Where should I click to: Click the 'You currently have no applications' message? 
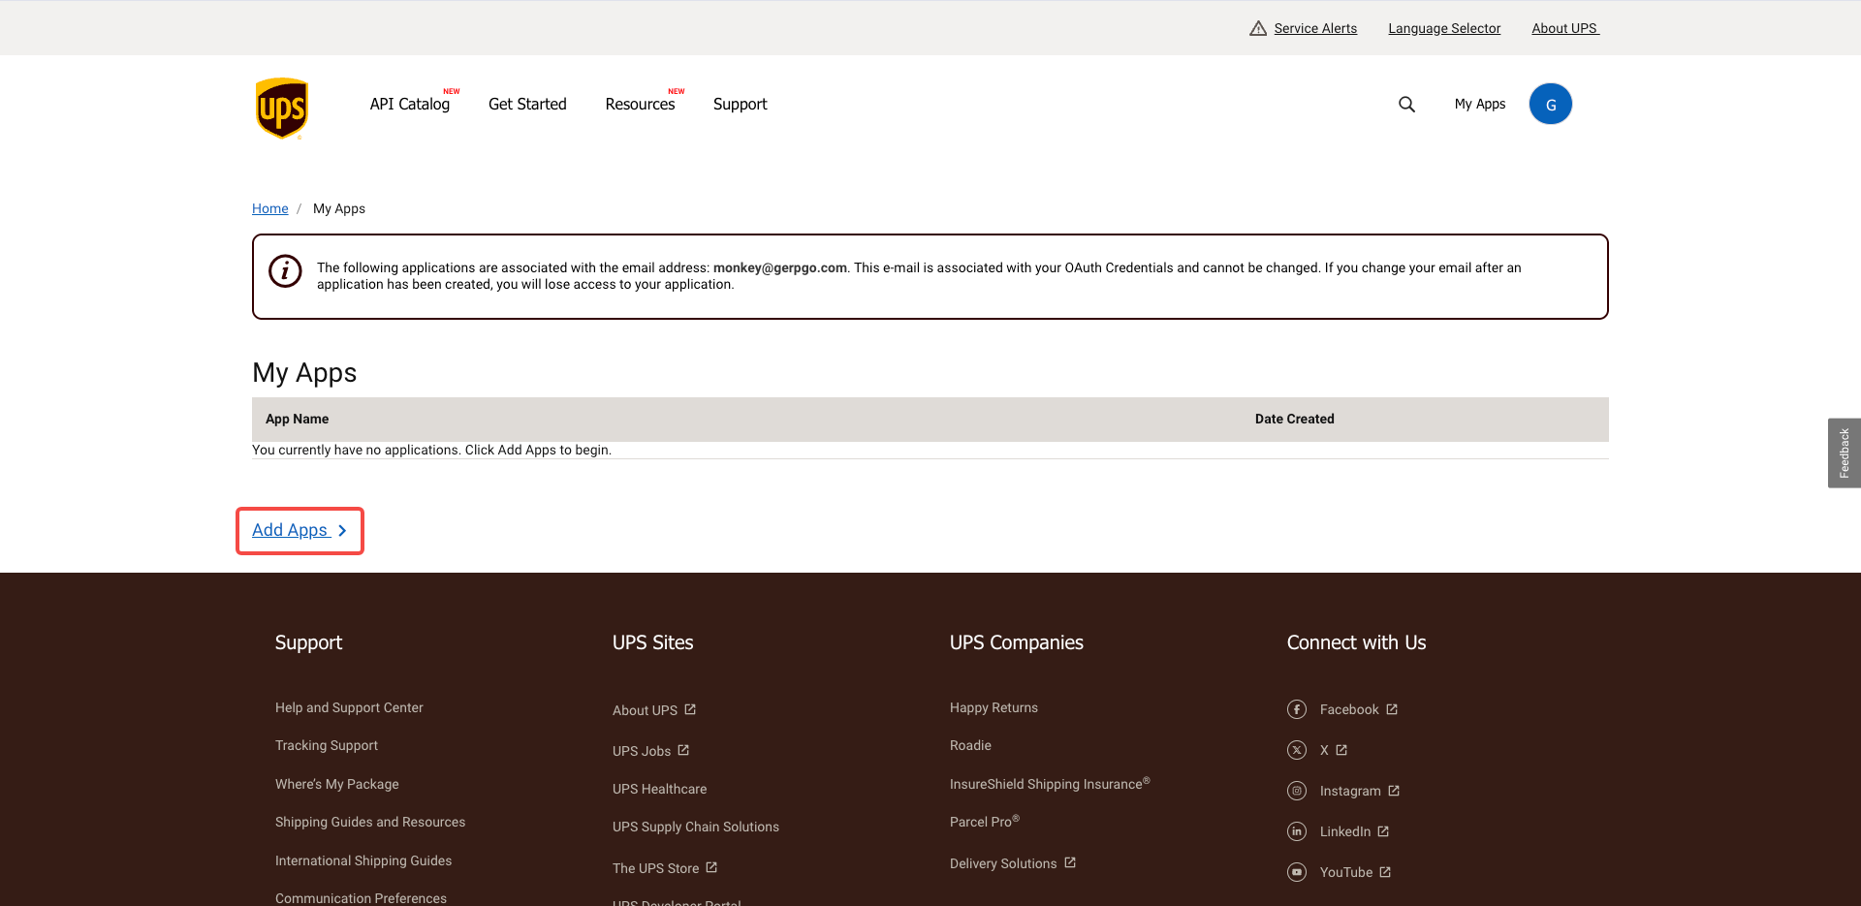[431, 450]
